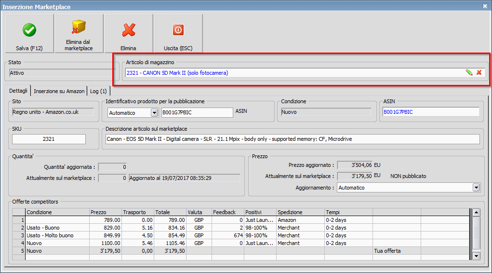Viewport: 492px width, 273px height.
Task: Select the Dettagli tab
Action: tap(18, 91)
